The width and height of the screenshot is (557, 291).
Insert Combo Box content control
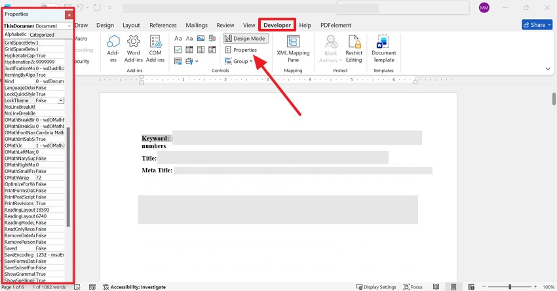(189, 50)
